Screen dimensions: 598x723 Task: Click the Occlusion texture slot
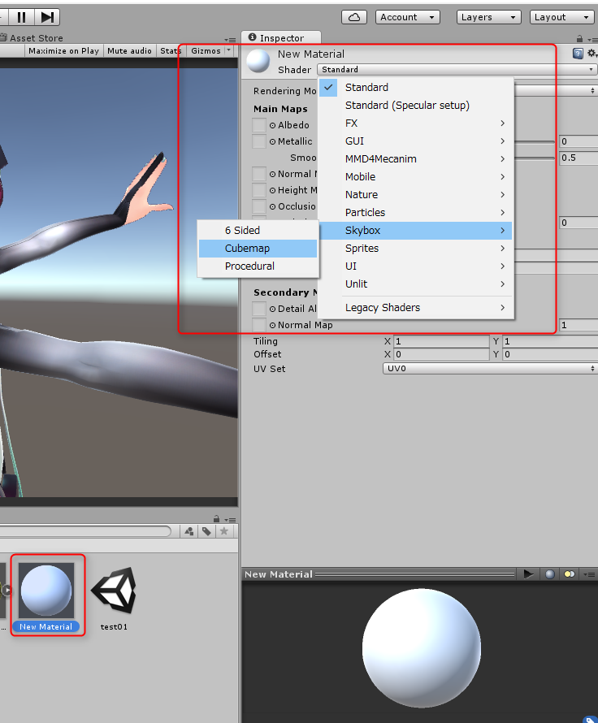pyautogui.click(x=259, y=206)
